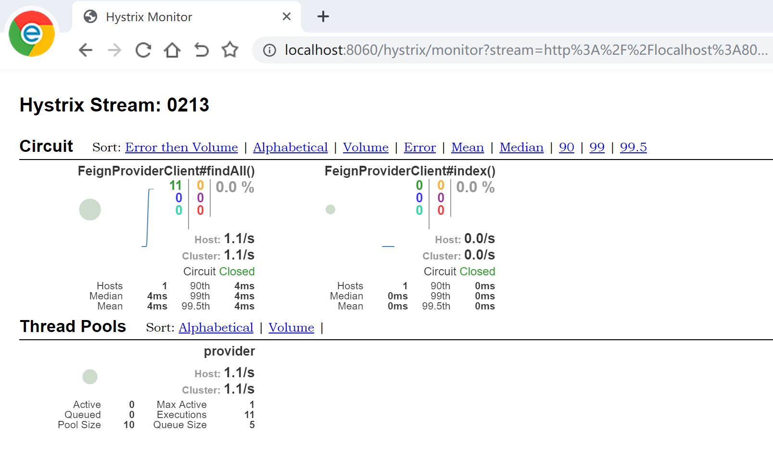
Task: Click the index() circuit health circle
Action: (x=330, y=210)
